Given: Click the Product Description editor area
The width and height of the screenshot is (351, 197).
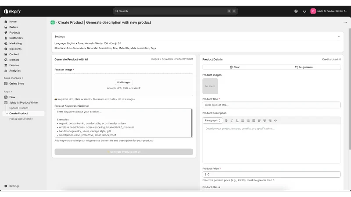Looking at the screenshot, I should 272,144.
